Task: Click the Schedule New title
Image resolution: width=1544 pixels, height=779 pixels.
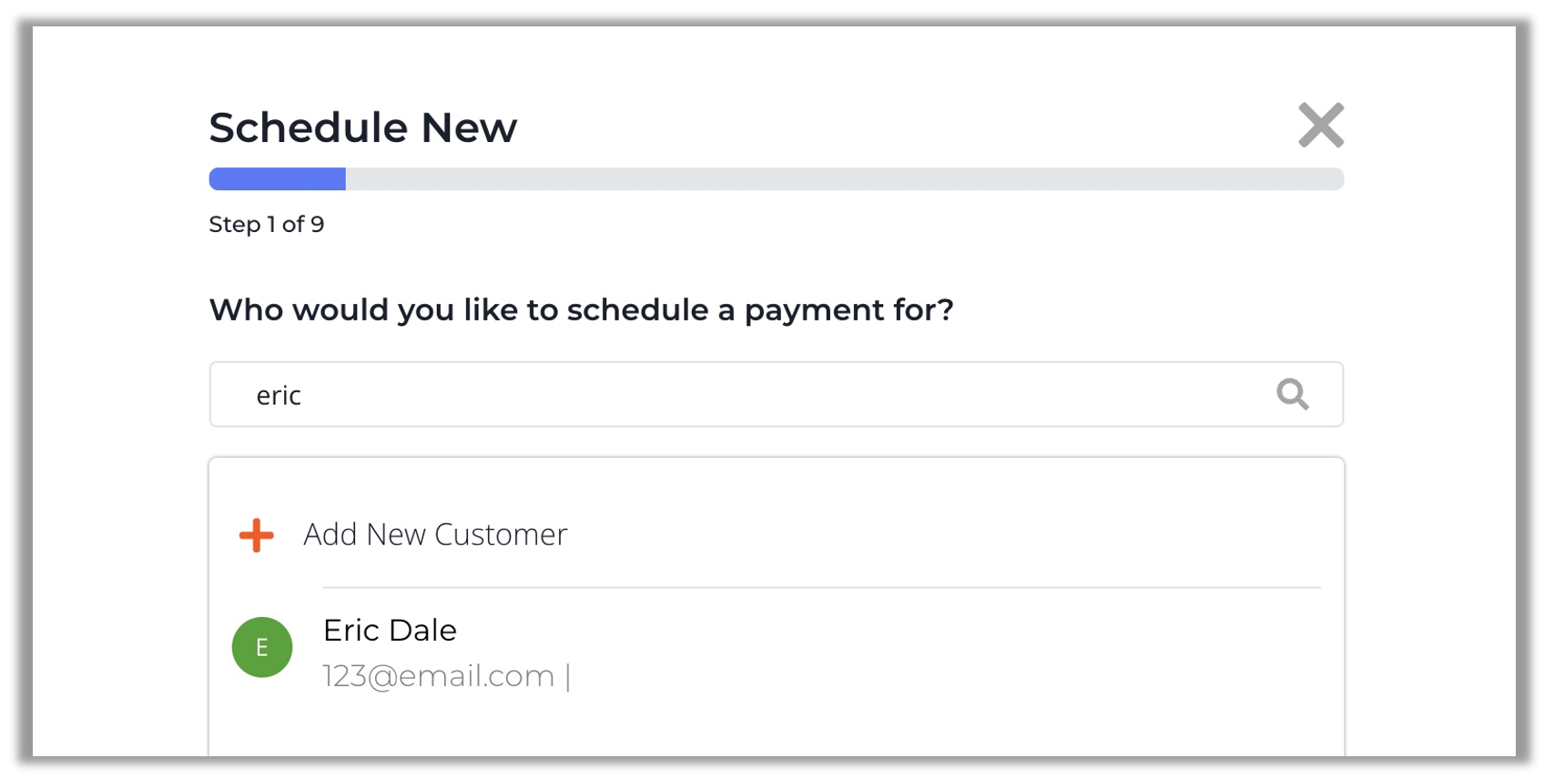Action: (x=363, y=127)
